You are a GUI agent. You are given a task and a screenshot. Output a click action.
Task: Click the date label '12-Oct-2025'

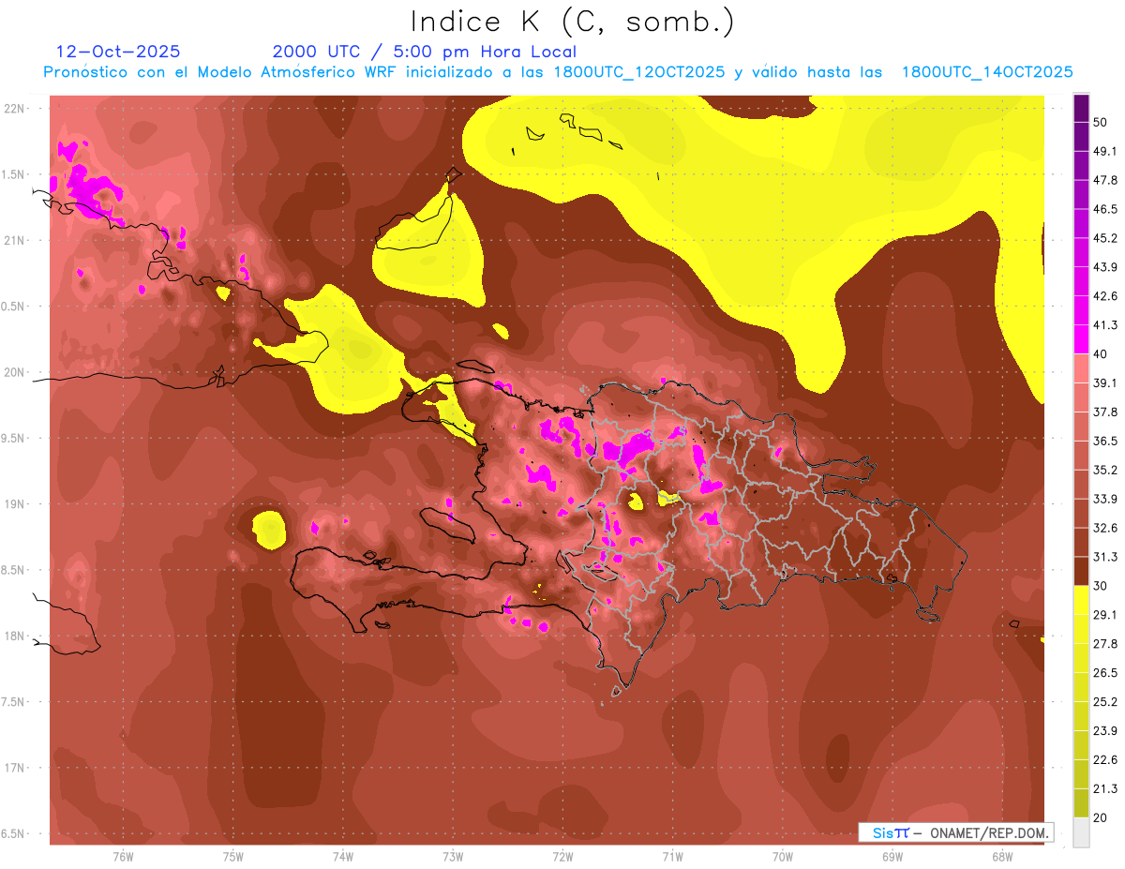click(x=118, y=52)
